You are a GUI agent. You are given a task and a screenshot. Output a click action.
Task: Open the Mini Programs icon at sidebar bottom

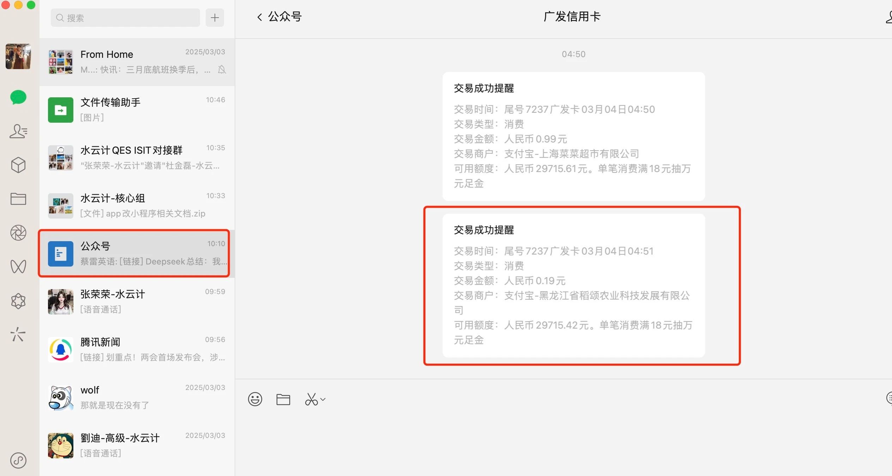point(18,460)
